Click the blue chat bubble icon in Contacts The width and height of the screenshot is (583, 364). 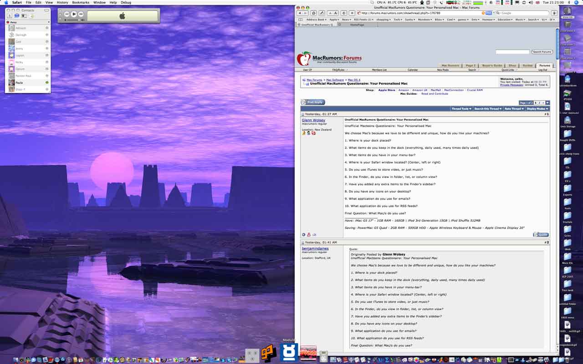click(17, 16)
